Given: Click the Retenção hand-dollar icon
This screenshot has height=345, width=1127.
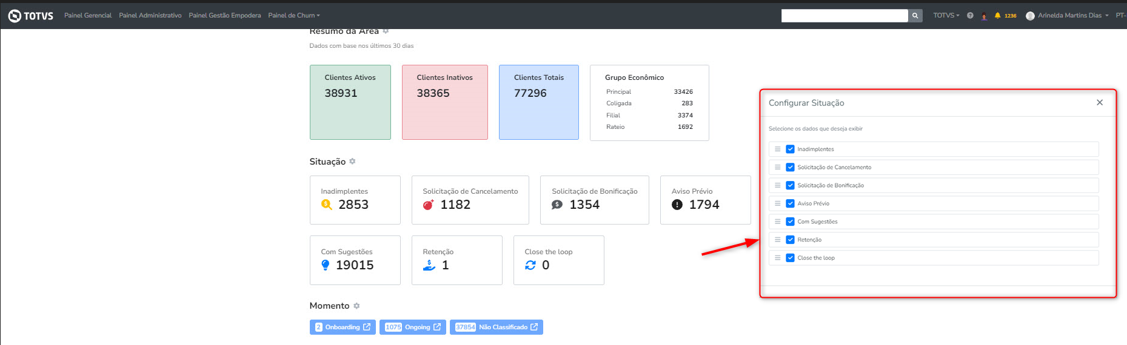Looking at the screenshot, I should pos(429,265).
